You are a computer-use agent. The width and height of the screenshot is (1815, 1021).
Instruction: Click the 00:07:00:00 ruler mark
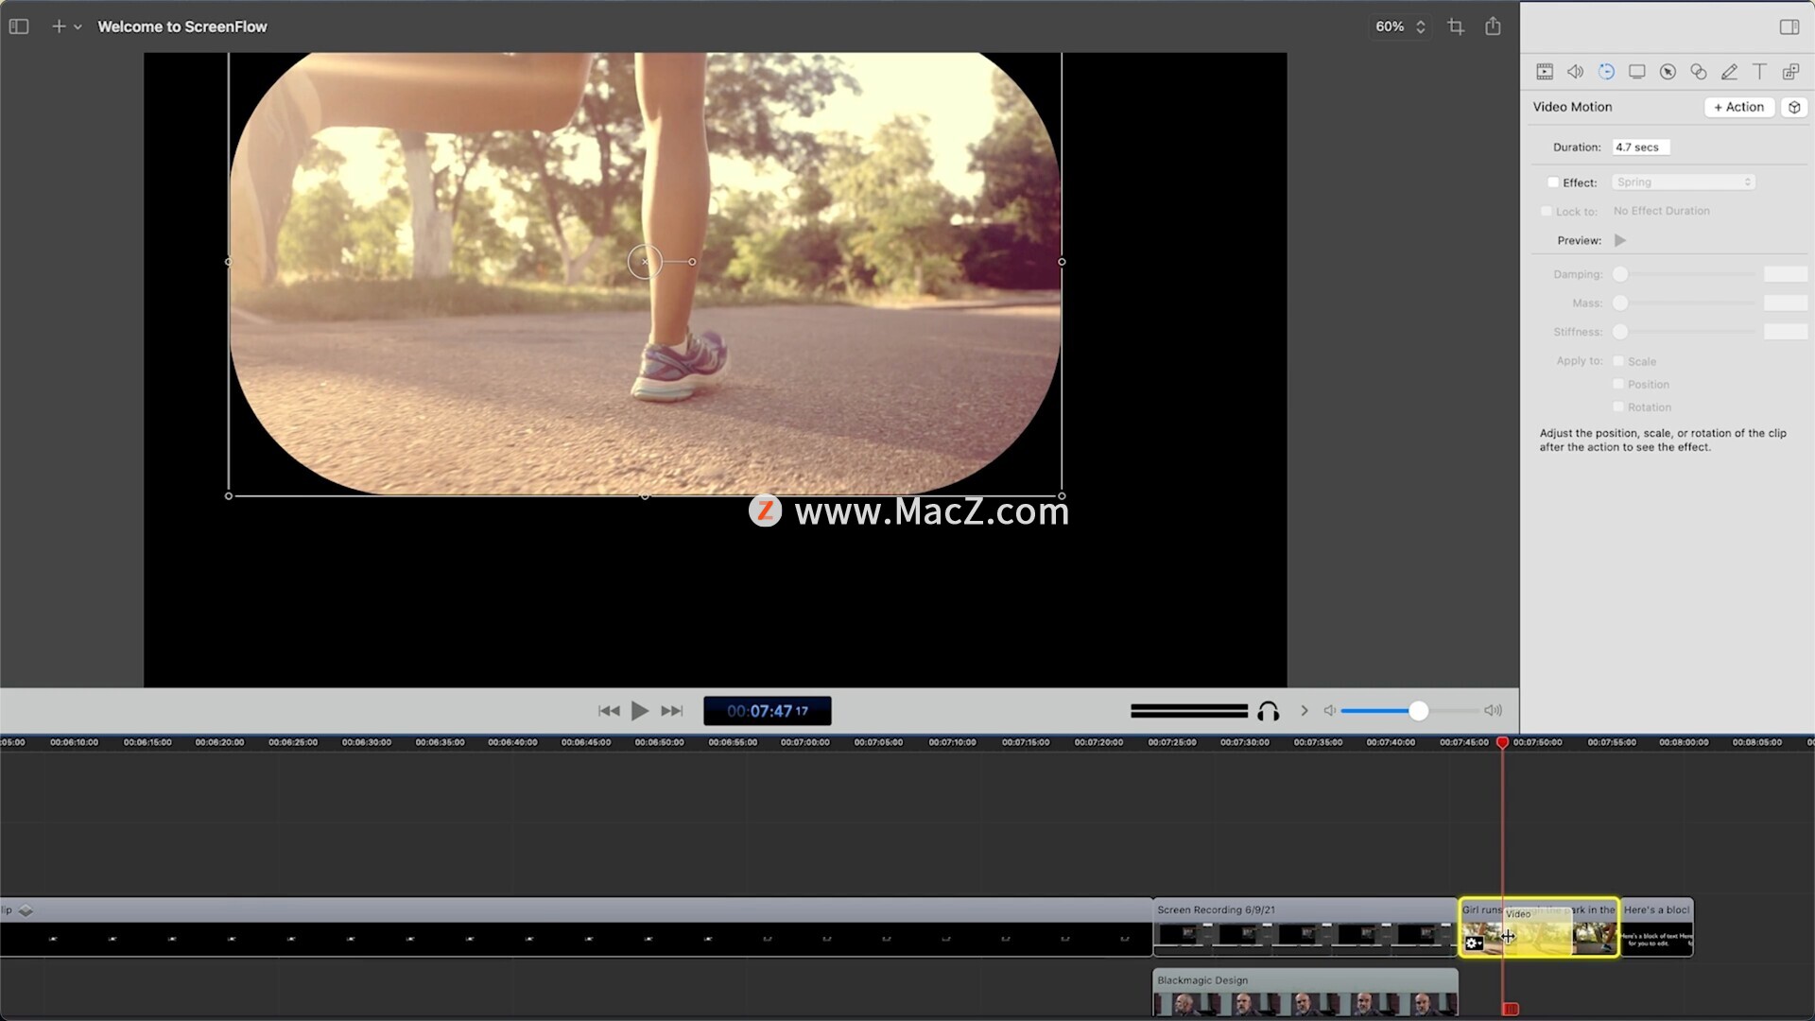tap(804, 743)
